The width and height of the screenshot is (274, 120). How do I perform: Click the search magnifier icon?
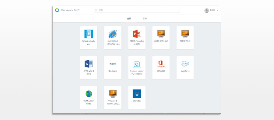tap(96, 10)
